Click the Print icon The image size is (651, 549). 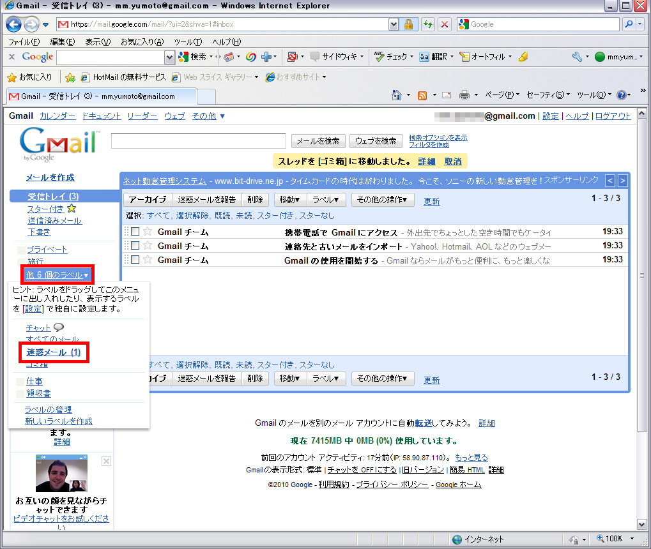(x=464, y=96)
